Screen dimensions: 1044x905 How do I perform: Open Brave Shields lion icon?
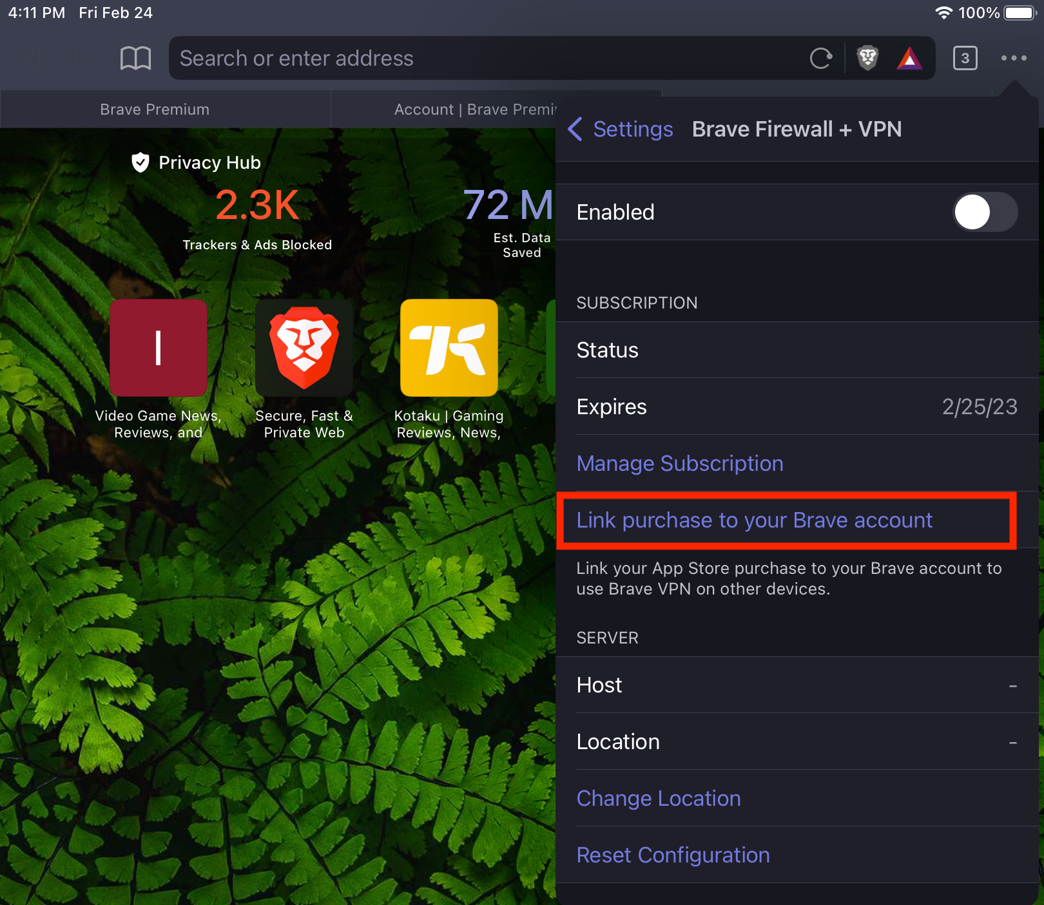[x=868, y=59]
